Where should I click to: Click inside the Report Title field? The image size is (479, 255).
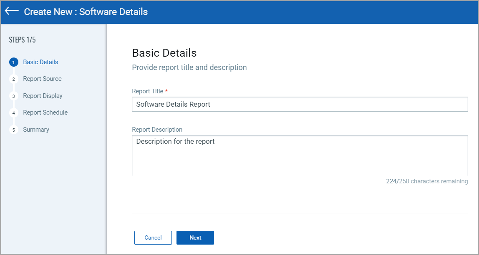(x=300, y=104)
